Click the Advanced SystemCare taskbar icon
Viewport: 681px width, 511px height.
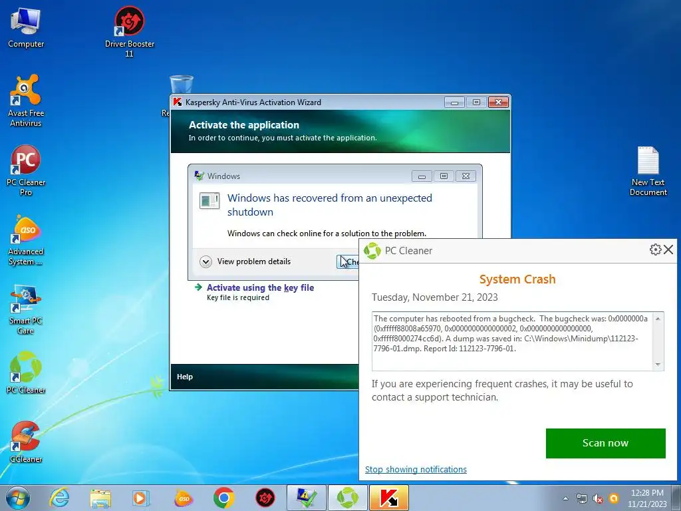(x=184, y=498)
